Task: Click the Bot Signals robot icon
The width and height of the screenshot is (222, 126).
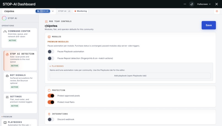Action: point(7,76)
